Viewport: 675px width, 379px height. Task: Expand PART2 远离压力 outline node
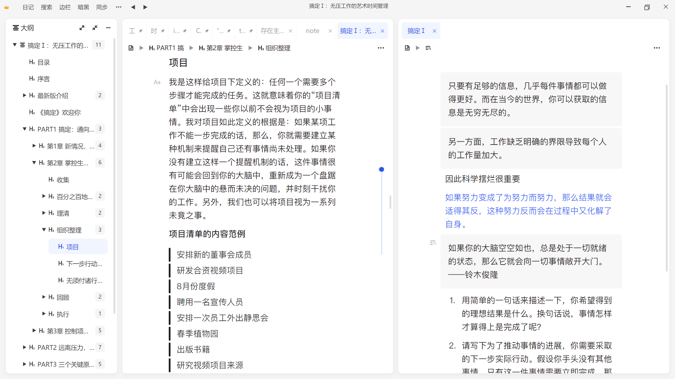click(24, 347)
